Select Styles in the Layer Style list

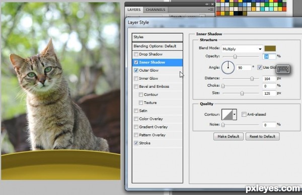pyautogui.click(x=158, y=37)
